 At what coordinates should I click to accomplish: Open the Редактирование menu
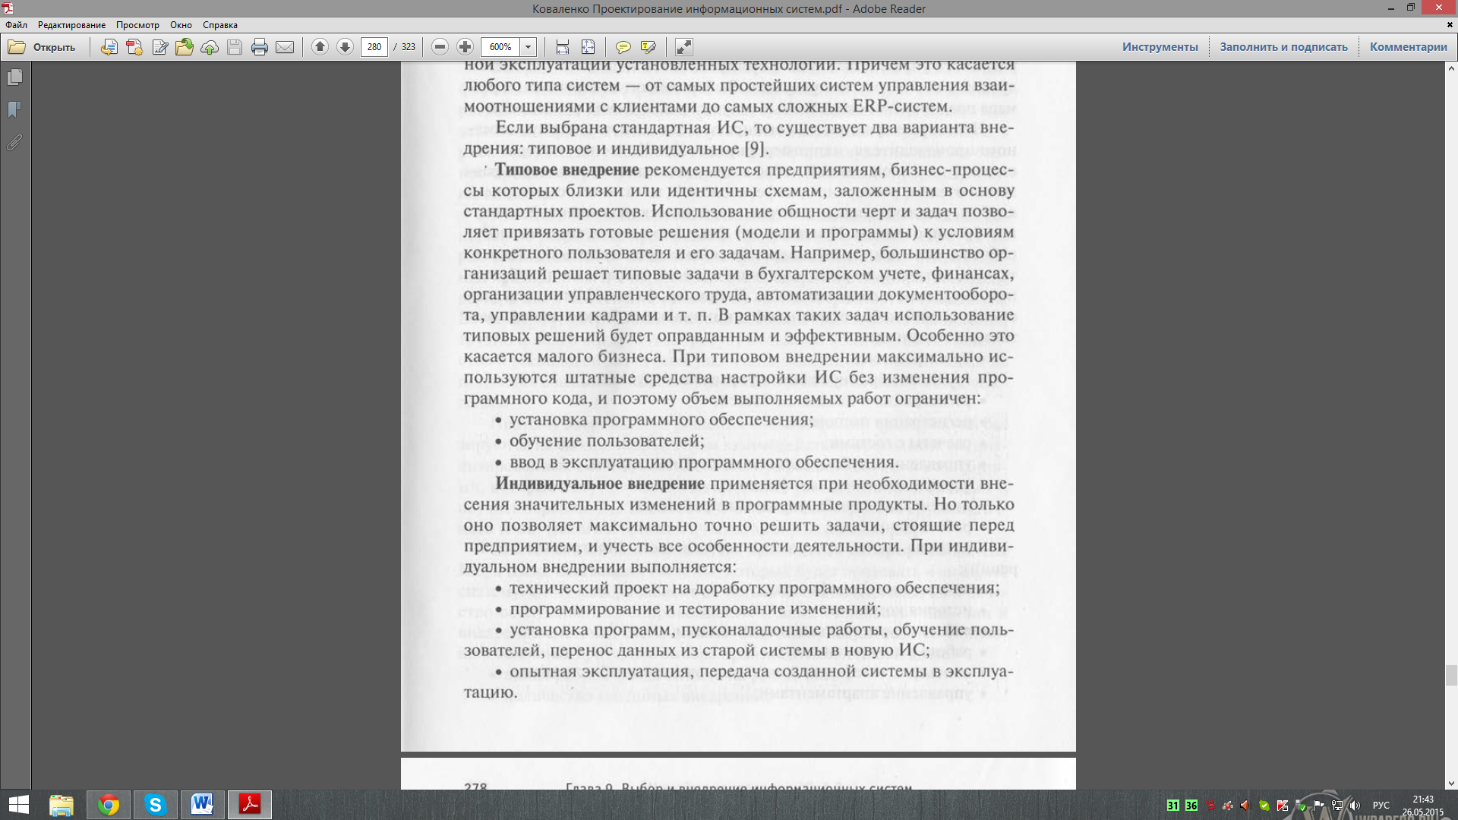[x=71, y=25]
